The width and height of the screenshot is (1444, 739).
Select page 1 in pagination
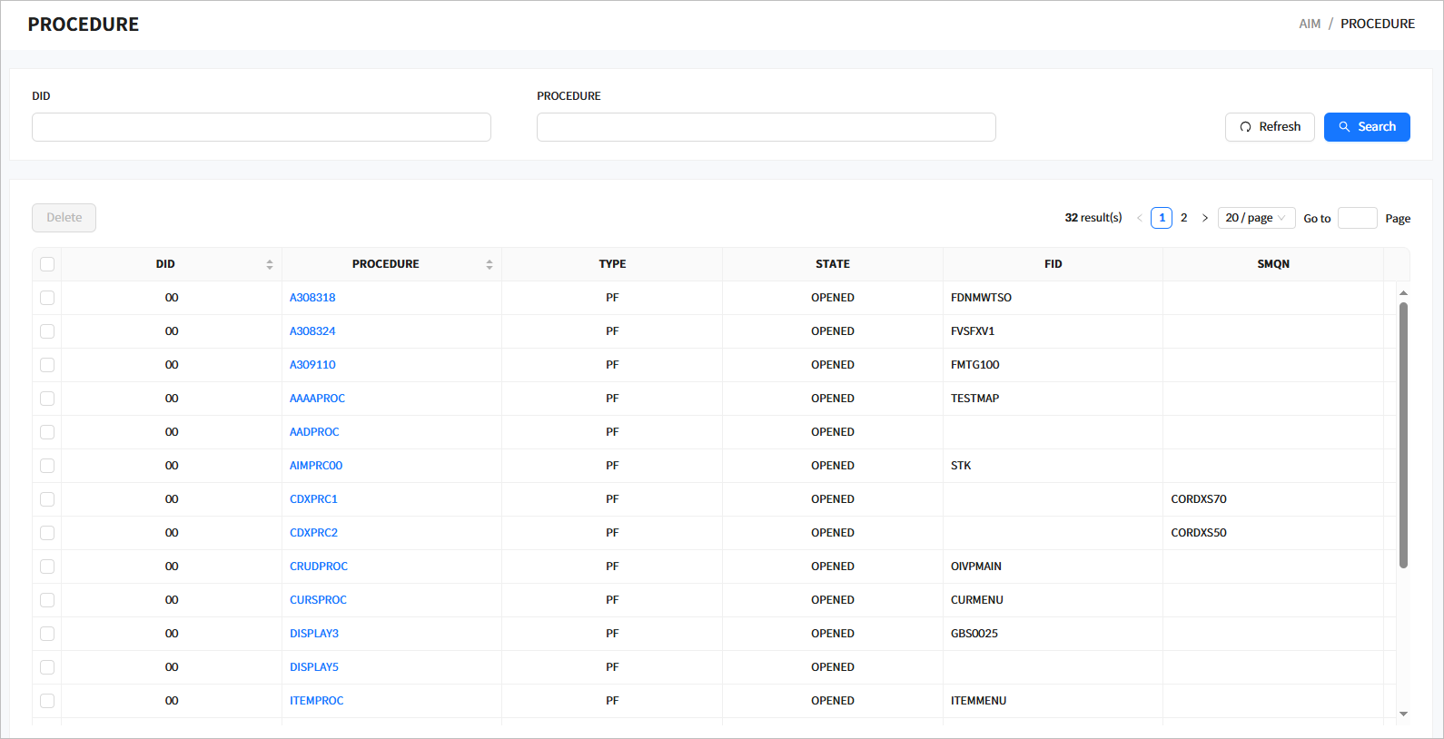[x=1162, y=218]
